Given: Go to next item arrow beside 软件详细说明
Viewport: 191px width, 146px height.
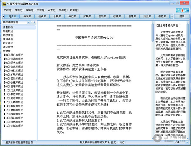Looking at the screenshot, I should (x=35, y=22).
